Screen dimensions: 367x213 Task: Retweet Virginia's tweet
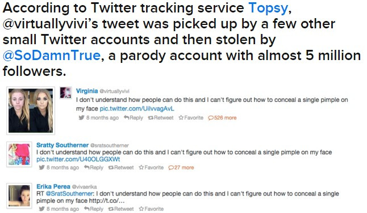pos(161,118)
